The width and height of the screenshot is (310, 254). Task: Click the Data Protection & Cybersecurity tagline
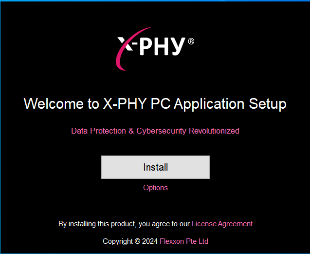(x=155, y=131)
